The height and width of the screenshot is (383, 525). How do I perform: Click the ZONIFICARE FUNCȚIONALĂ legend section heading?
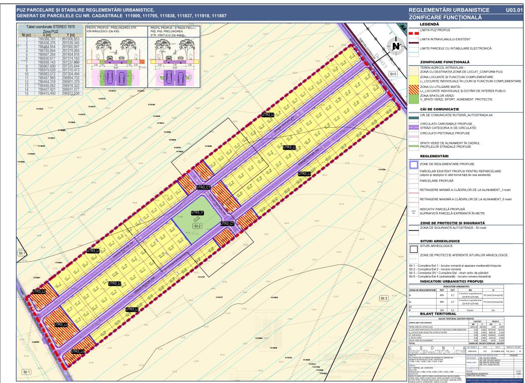pyautogui.click(x=444, y=62)
